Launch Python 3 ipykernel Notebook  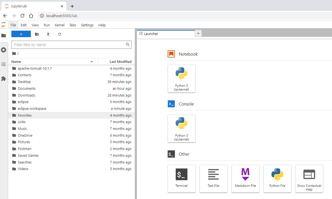coord(182,79)
